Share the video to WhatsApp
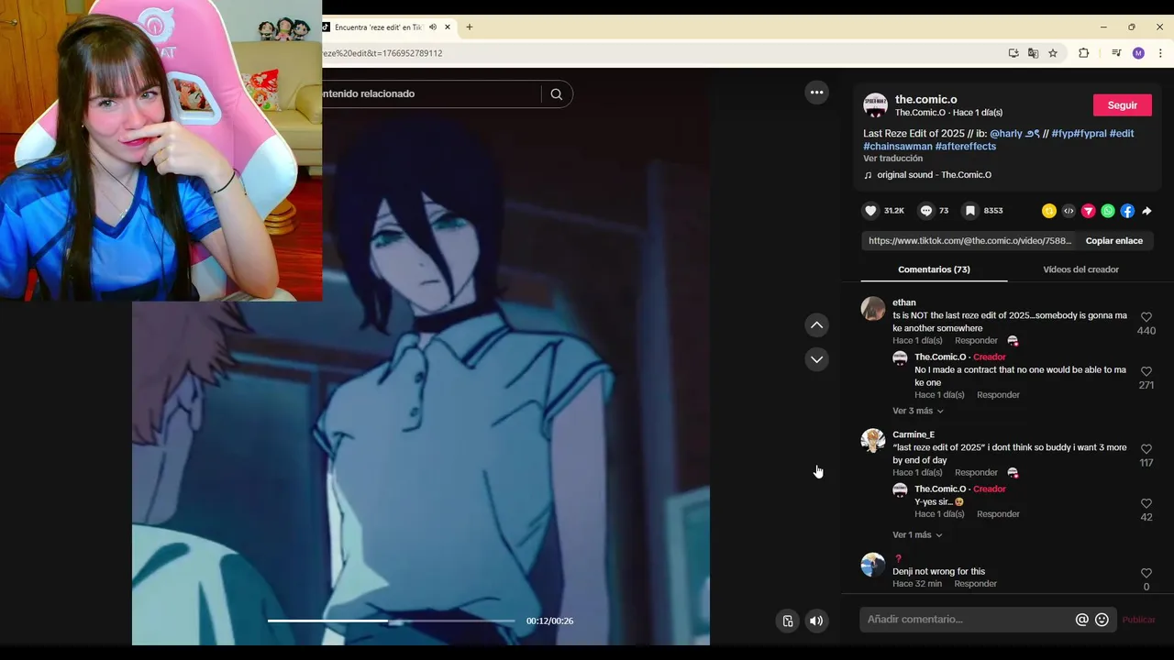 click(1108, 211)
